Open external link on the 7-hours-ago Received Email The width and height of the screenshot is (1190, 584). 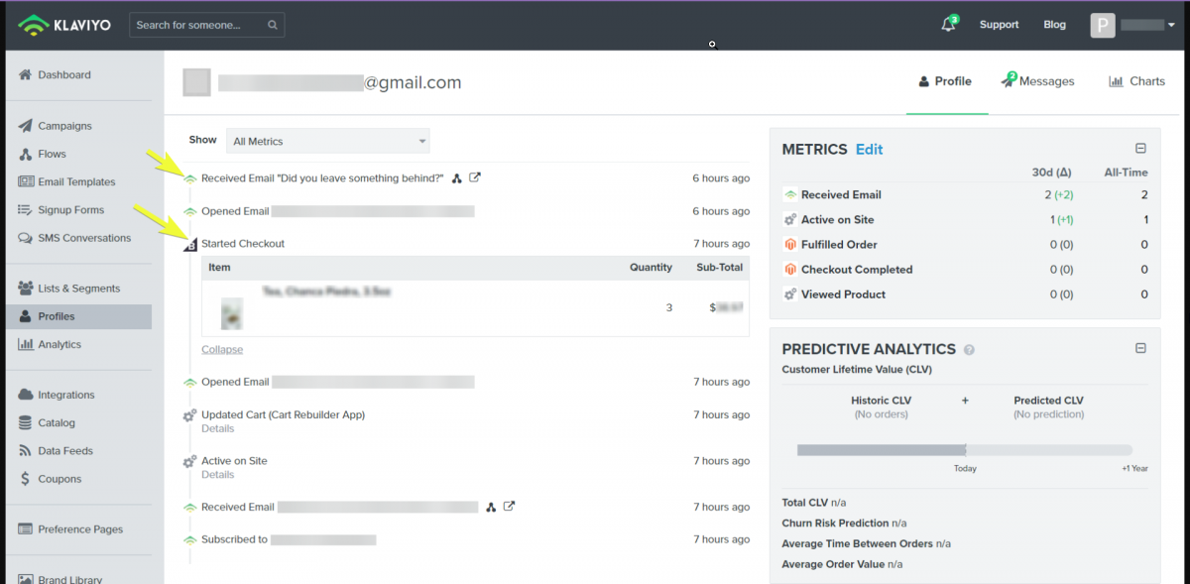pyautogui.click(x=509, y=507)
